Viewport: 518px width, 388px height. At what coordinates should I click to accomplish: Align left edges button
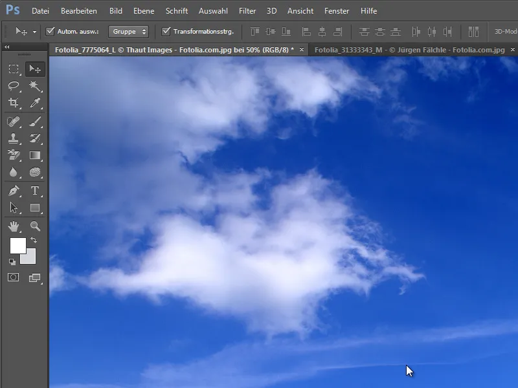(x=306, y=32)
